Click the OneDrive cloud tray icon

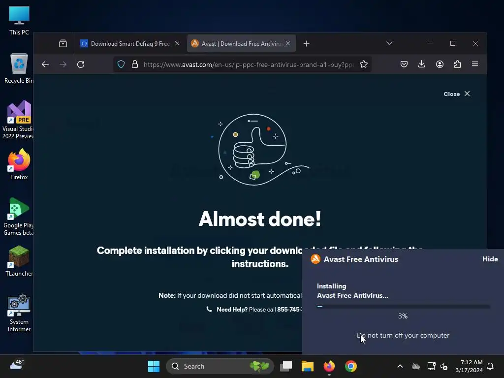(x=416, y=366)
